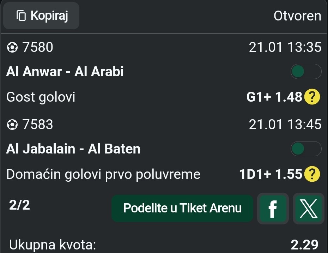Image resolution: width=328 pixels, height=253 pixels.
Task: Click the soccer ball icon beside 7580
Action: coord(12,47)
